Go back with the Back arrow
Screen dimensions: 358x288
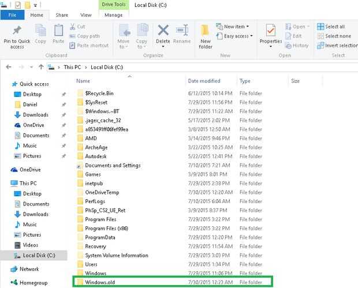[x=9, y=67]
